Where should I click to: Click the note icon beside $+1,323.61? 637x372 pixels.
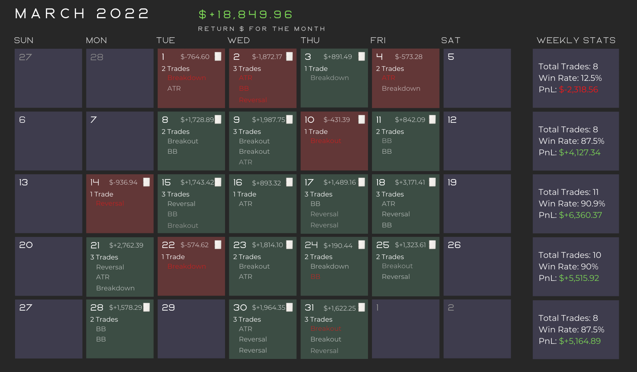(x=433, y=245)
